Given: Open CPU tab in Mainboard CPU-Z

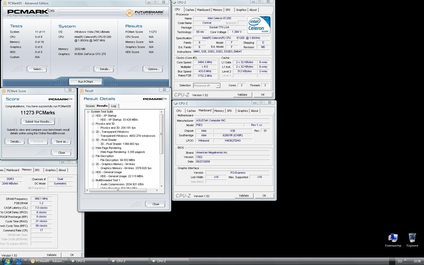Looking at the screenshot, I should tap(179, 111).
